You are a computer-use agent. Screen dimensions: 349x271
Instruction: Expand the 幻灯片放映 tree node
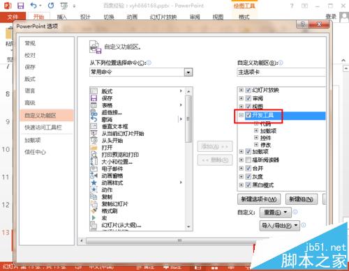pos(242,90)
